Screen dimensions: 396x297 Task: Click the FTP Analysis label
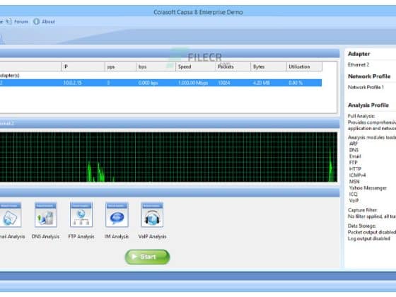click(81, 237)
